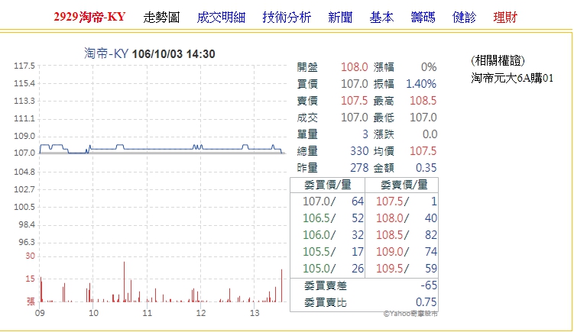The height and width of the screenshot is (332, 574).
Task: Click the ask row 108.5/ 82
Action: (407, 235)
